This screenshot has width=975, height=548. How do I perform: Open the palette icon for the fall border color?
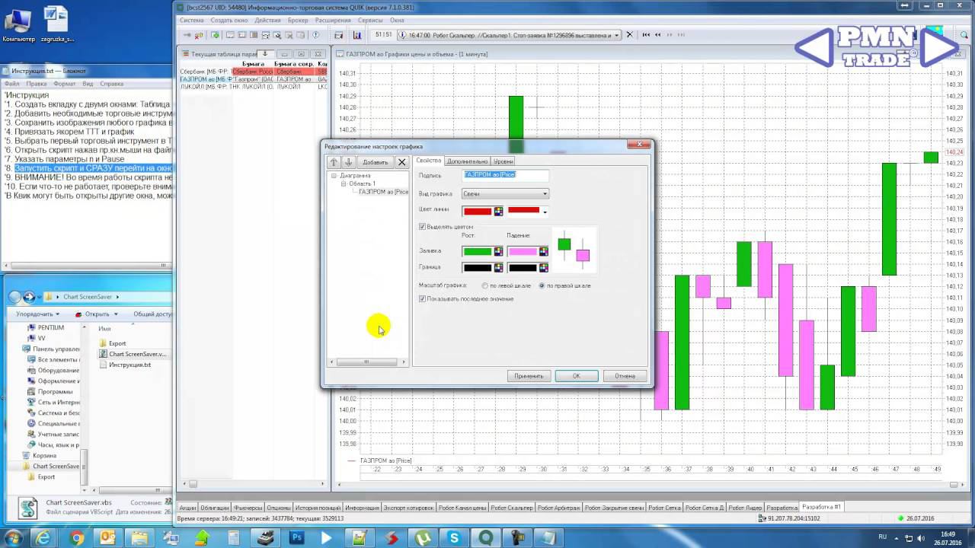pos(543,267)
